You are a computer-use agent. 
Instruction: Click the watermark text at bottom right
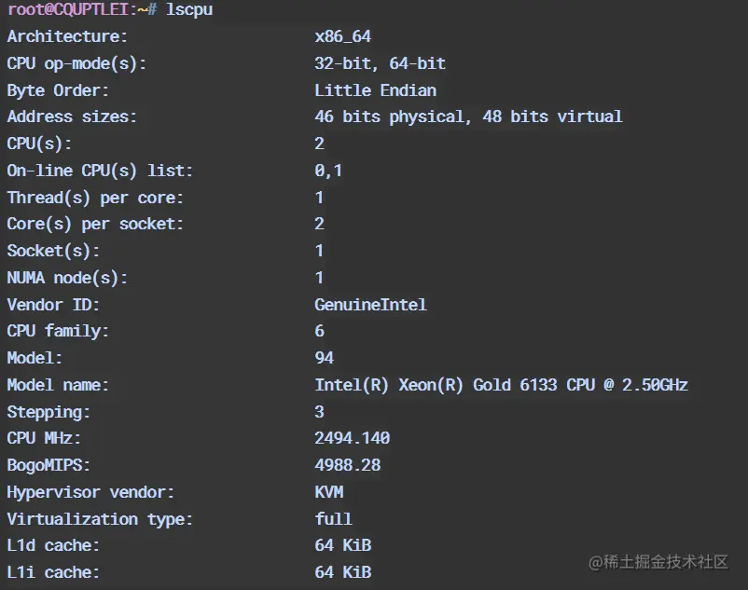point(658,562)
